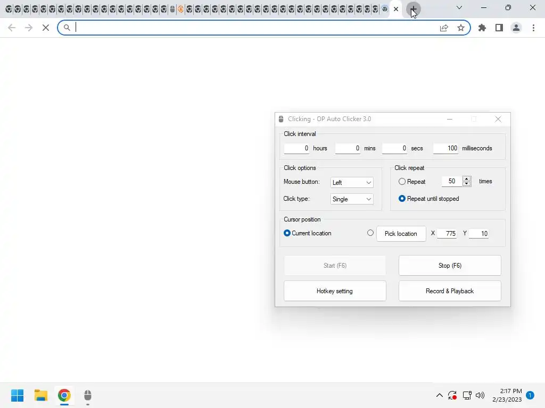Click the mins interval field
Image resolution: width=545 pixels, height=408 pixels.
coord(348,148)
